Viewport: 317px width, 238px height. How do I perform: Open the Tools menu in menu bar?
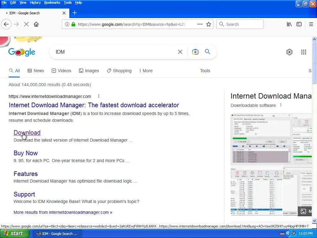(x=68, y=2)
